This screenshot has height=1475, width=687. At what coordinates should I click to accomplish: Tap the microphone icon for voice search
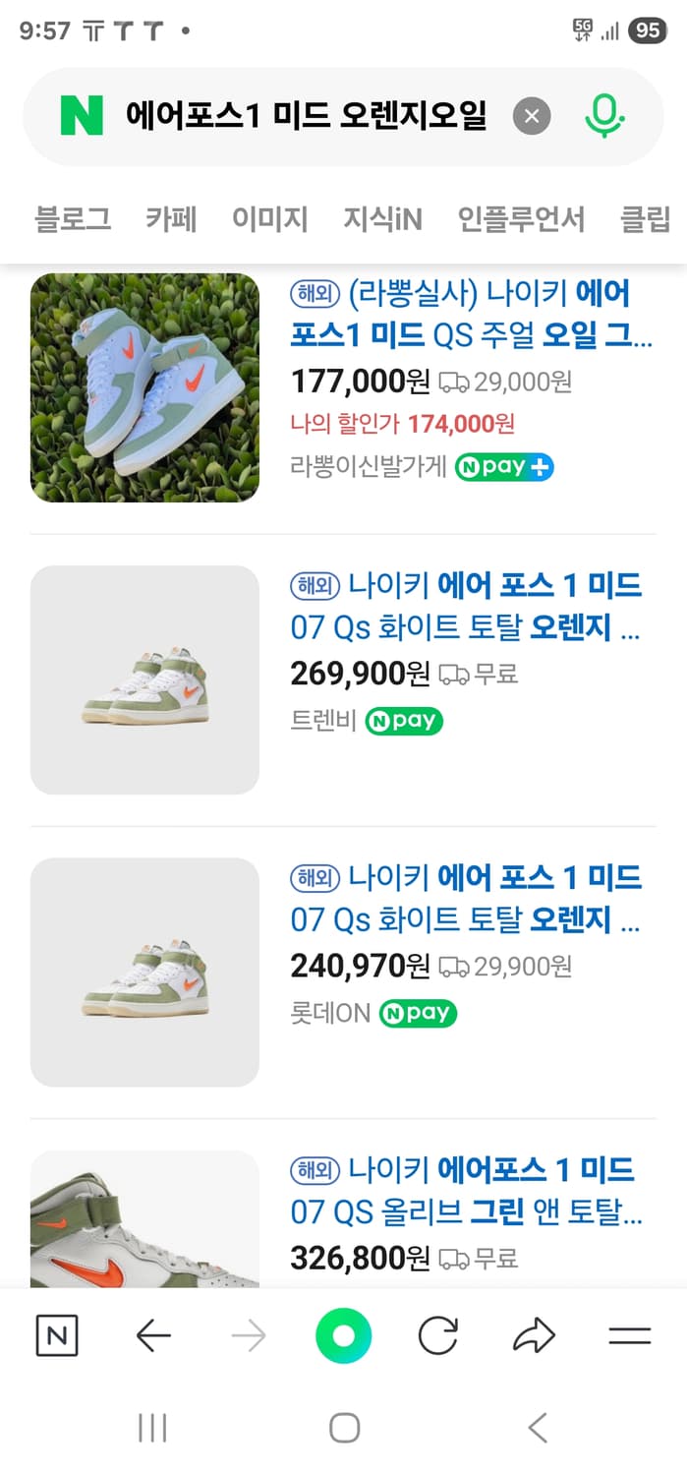click(x=604, y=115)
